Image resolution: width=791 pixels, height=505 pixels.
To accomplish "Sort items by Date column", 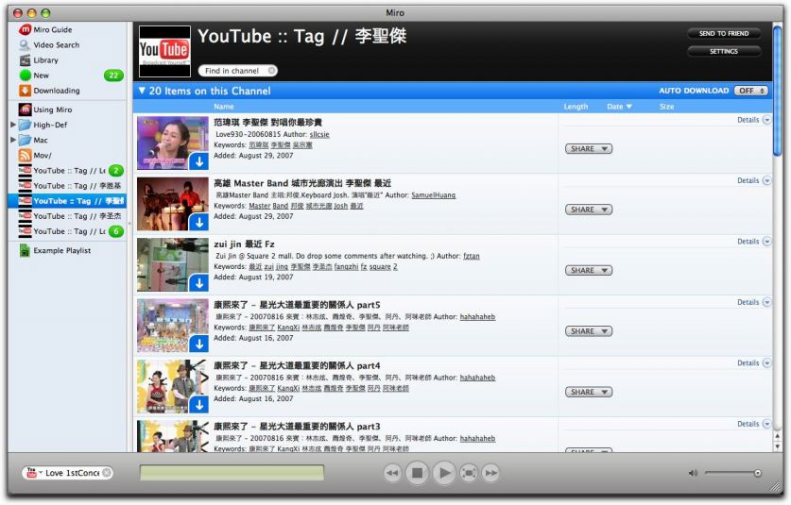I will coord(618,107).
